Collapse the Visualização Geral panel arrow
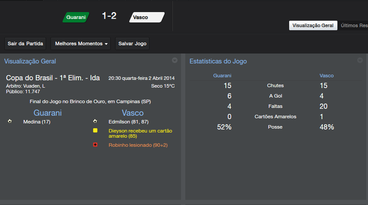368x205 pixels. click(x=175, y=60)
